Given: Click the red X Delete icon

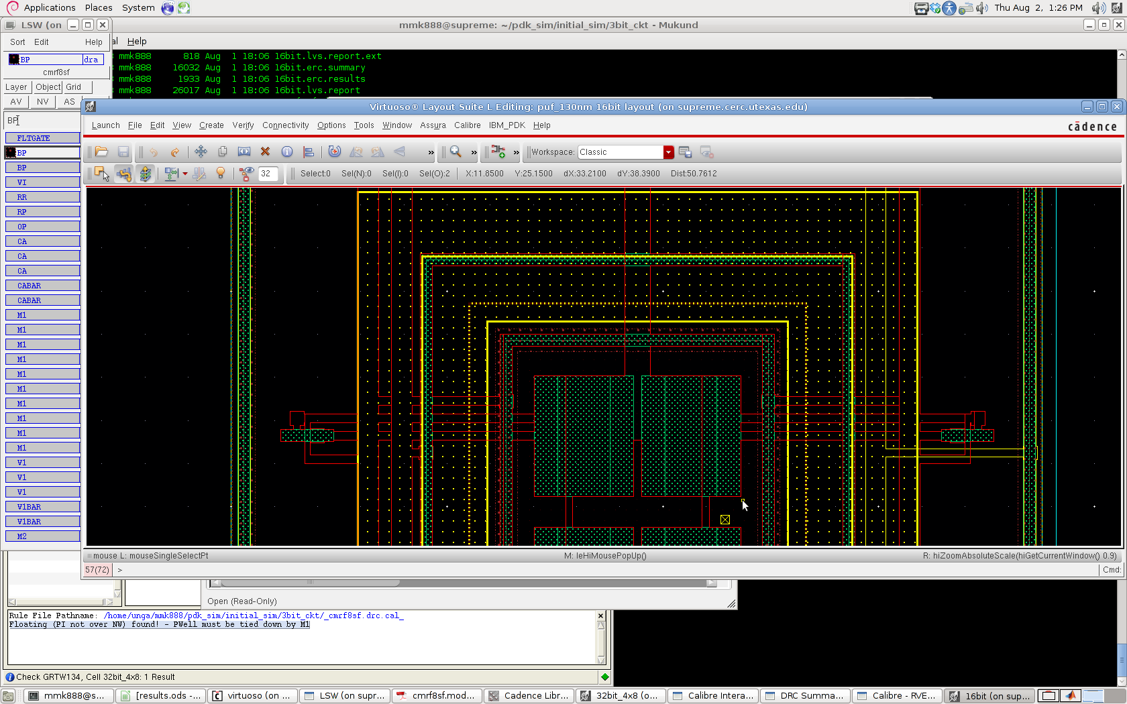Looking at the screenshot, I should pos(266,152).
